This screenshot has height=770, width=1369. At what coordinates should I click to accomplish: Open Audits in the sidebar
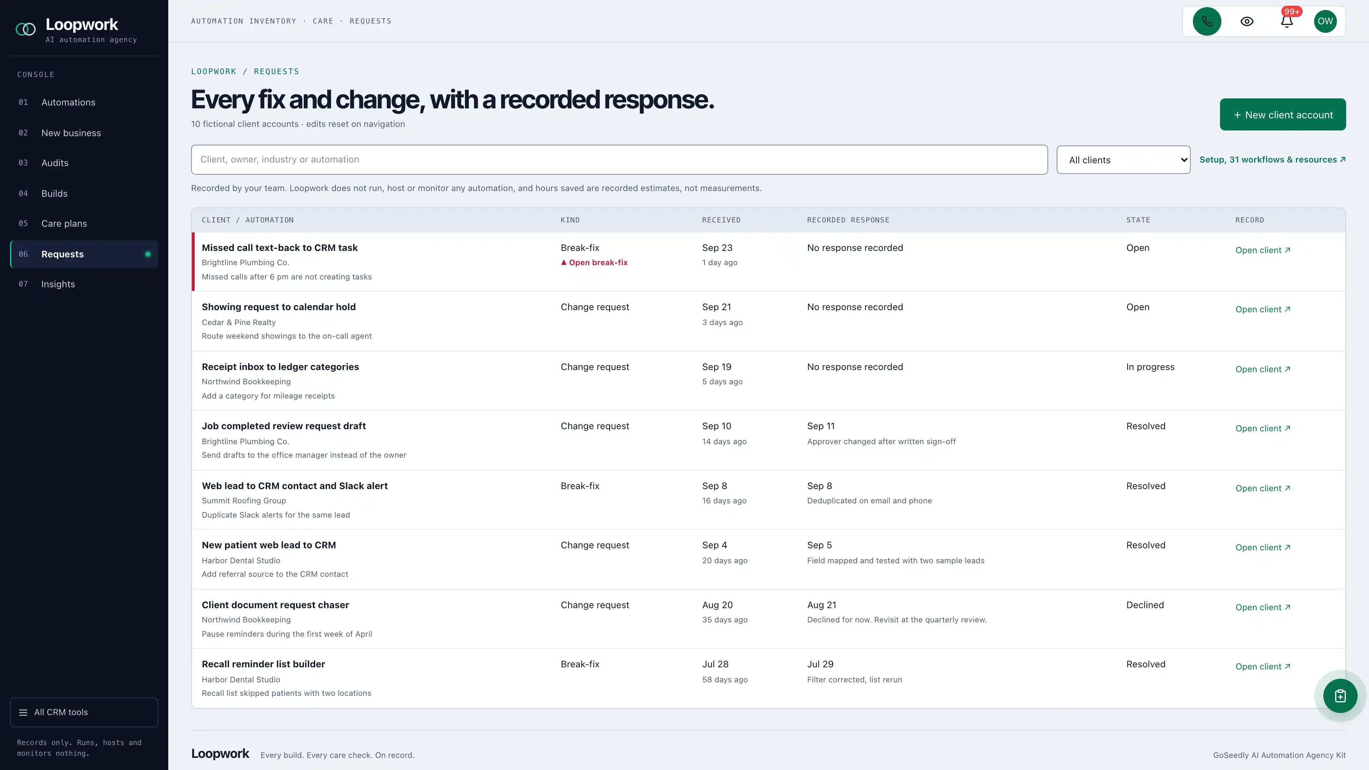(x=84, y=163)
